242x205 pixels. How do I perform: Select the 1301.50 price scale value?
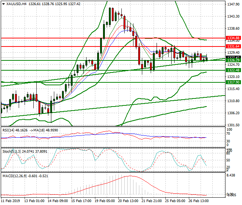[x=233, y=125]
